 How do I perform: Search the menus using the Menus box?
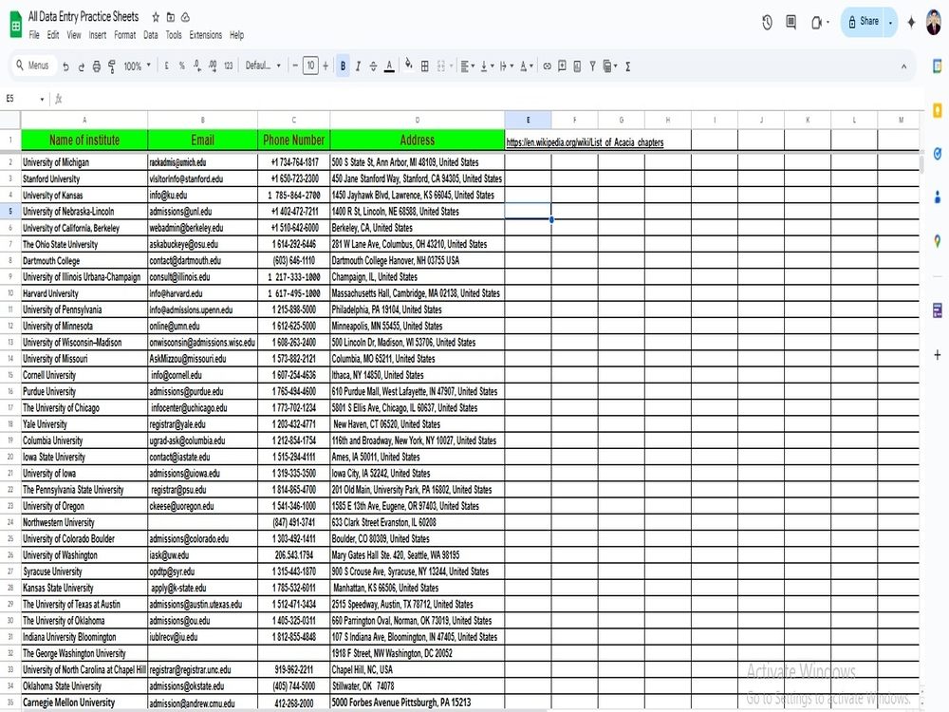coord(33,66)
